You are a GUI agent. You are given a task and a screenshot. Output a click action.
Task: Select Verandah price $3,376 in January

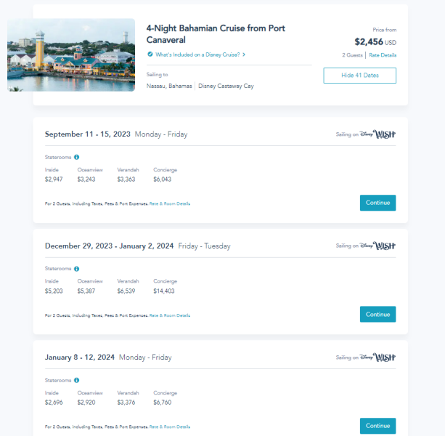coord(127,402)
